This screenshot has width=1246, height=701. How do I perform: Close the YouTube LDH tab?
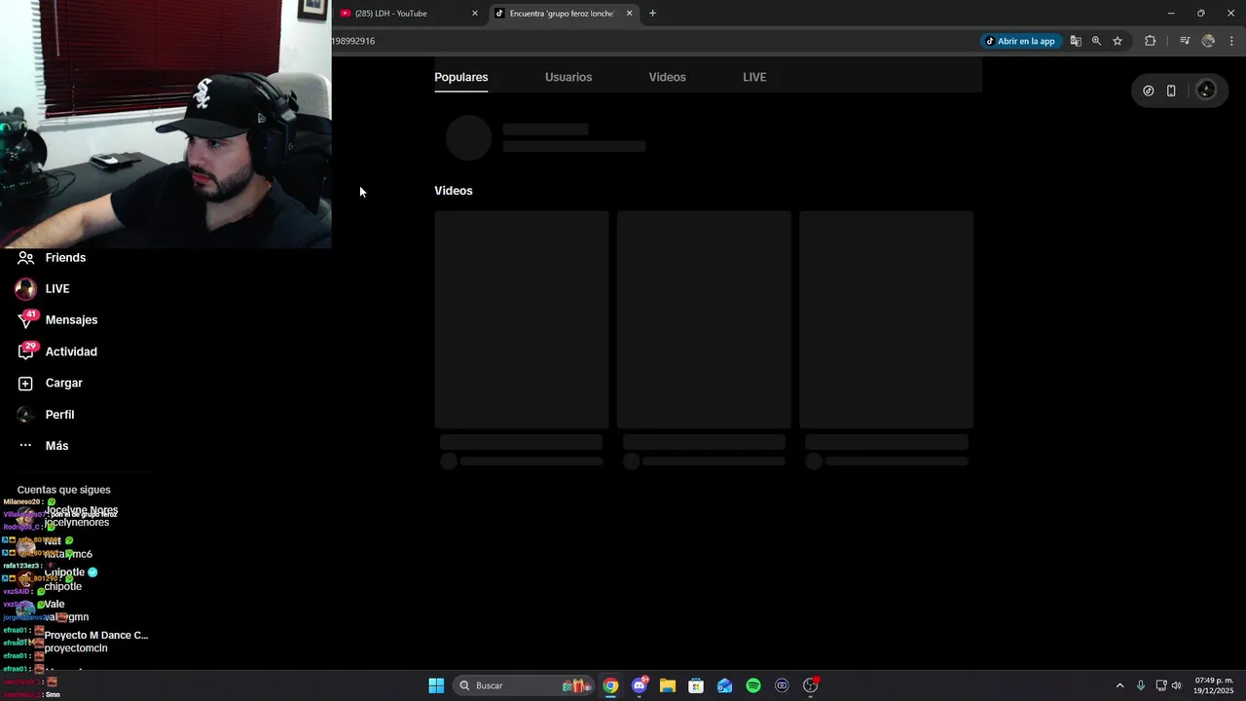click(475, 14)
